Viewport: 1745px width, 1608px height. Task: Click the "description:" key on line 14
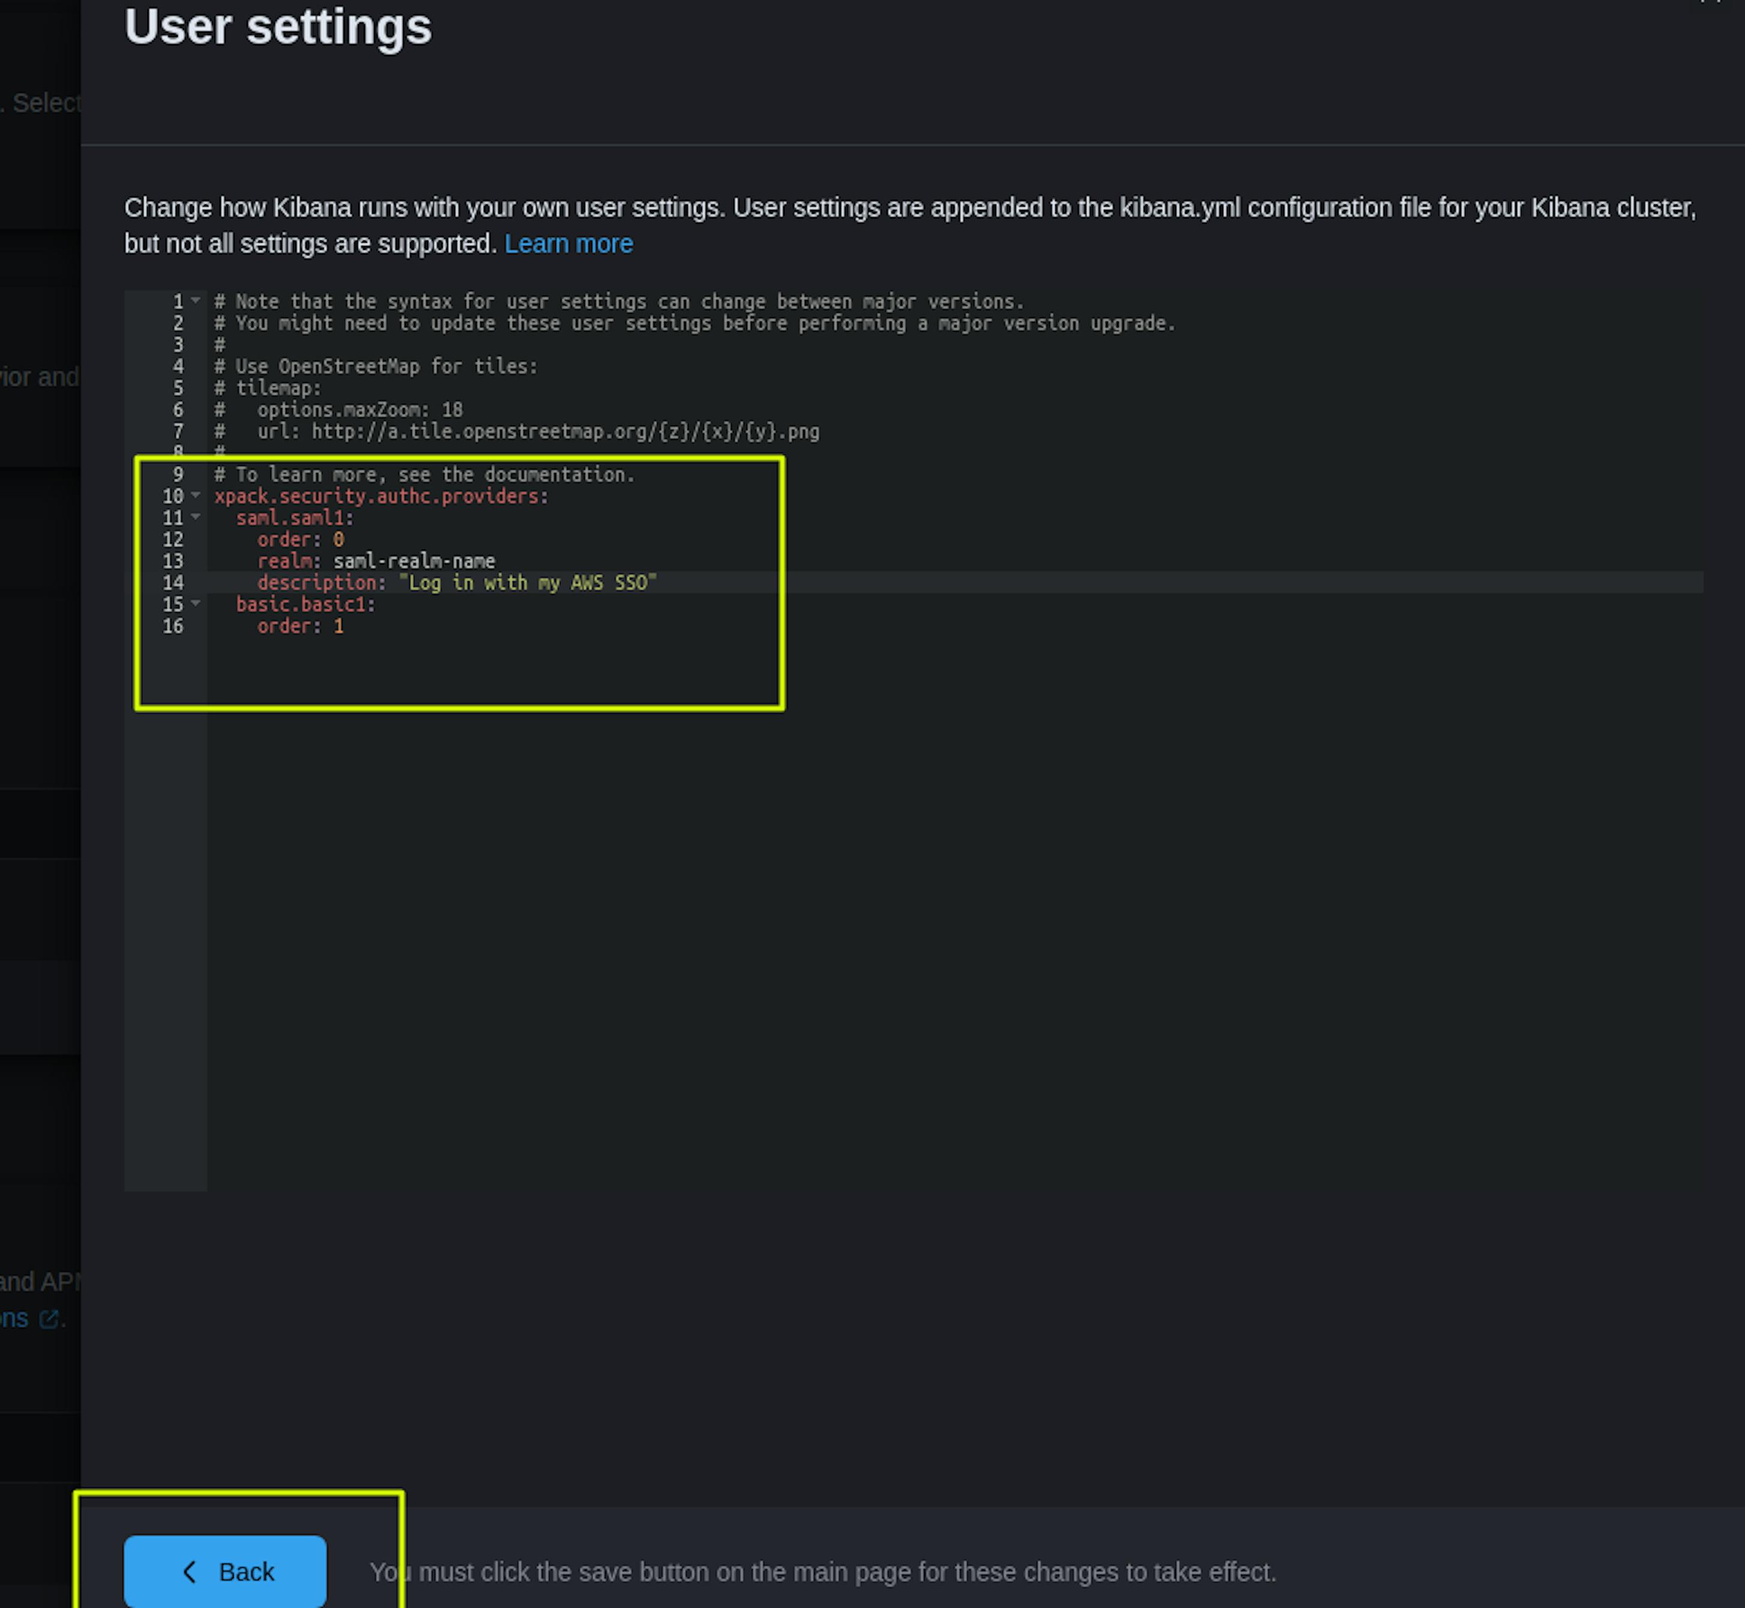coord(321,583)
